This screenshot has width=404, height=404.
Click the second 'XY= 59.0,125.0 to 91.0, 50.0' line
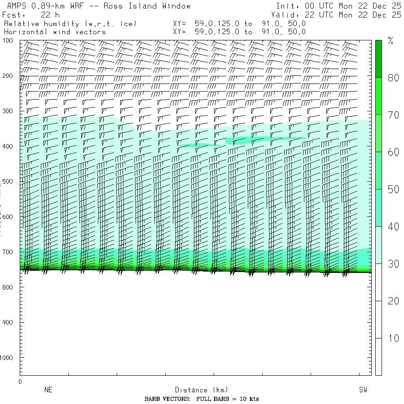coord(239,32)
